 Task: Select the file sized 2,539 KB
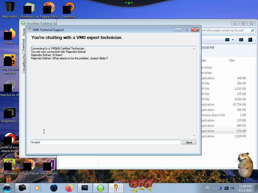[x=224, y=136]
